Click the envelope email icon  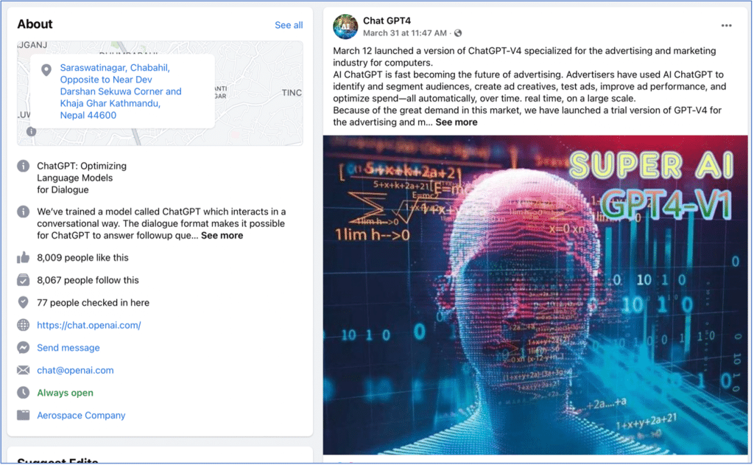[23, 370]
